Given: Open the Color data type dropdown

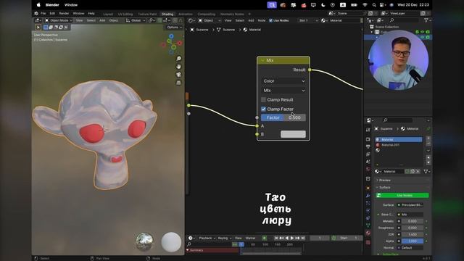Looking at the screenshot, I should (x=283, y=81).
